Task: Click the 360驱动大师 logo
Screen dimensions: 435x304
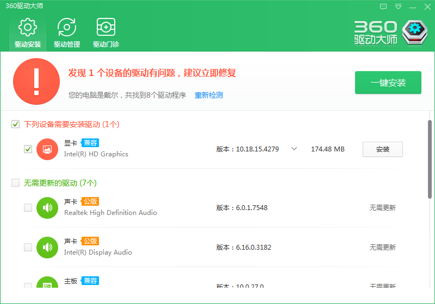Action: tap(391, 33)
